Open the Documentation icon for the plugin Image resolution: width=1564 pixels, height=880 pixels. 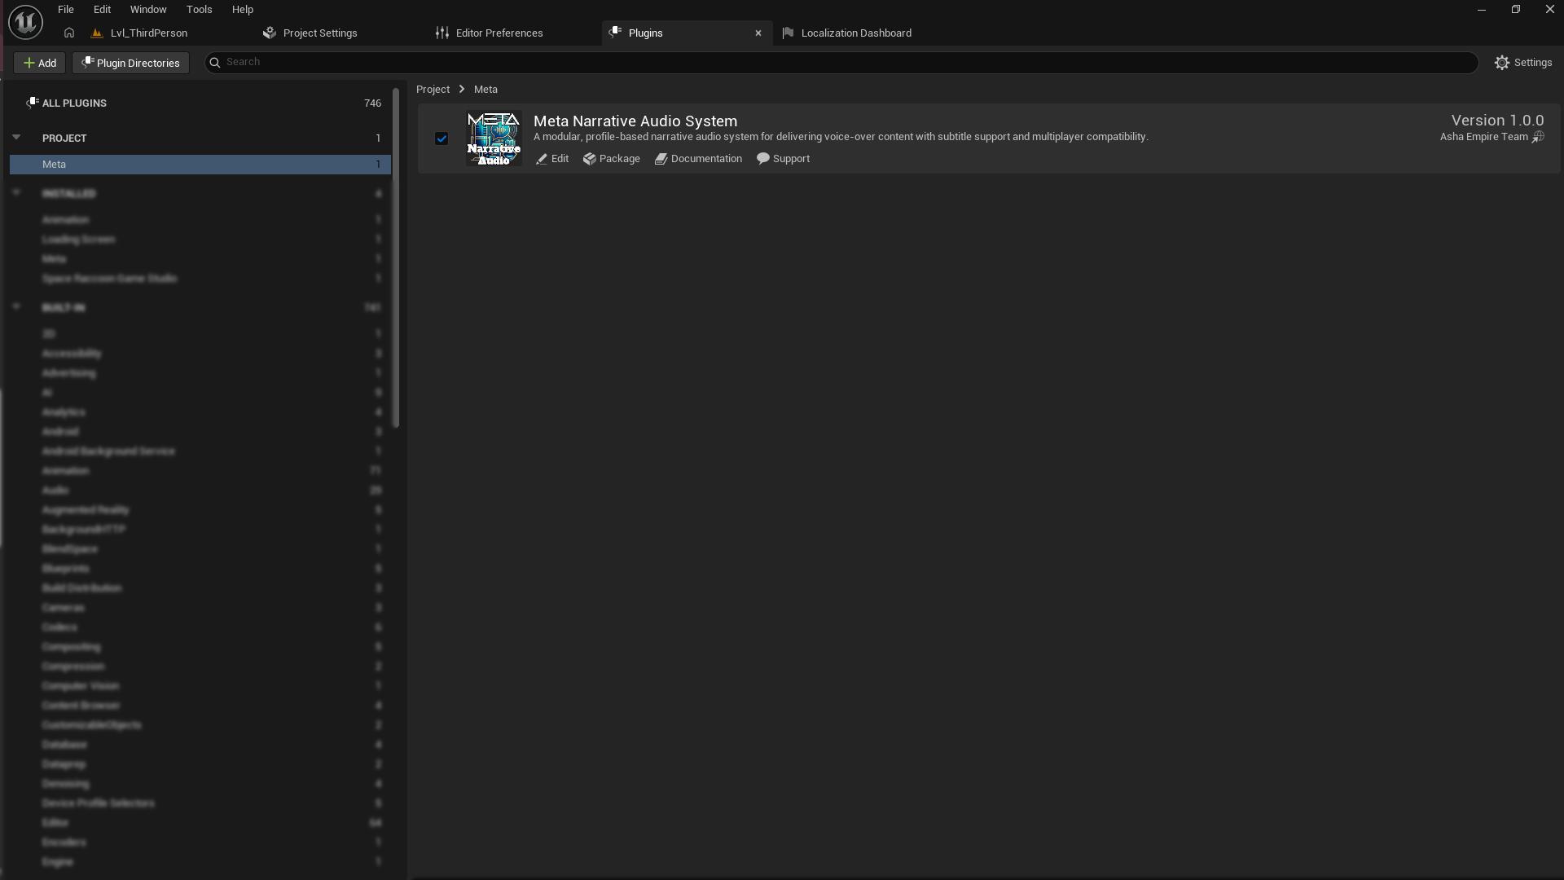pyautogui.click(x=661, y=159)
